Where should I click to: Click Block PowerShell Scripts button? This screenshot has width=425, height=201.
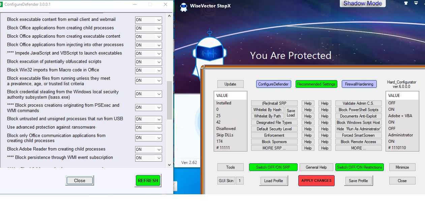358,110
